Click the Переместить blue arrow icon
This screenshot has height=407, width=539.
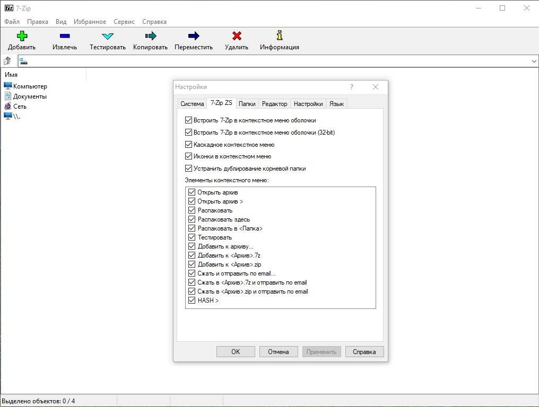click(x=194, y=36)
